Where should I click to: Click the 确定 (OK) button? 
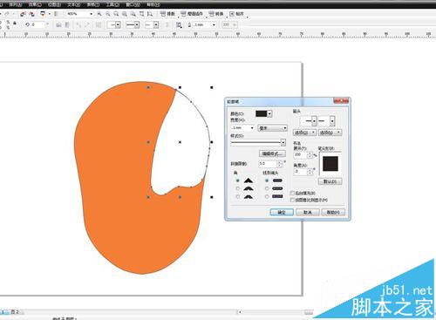282,212
